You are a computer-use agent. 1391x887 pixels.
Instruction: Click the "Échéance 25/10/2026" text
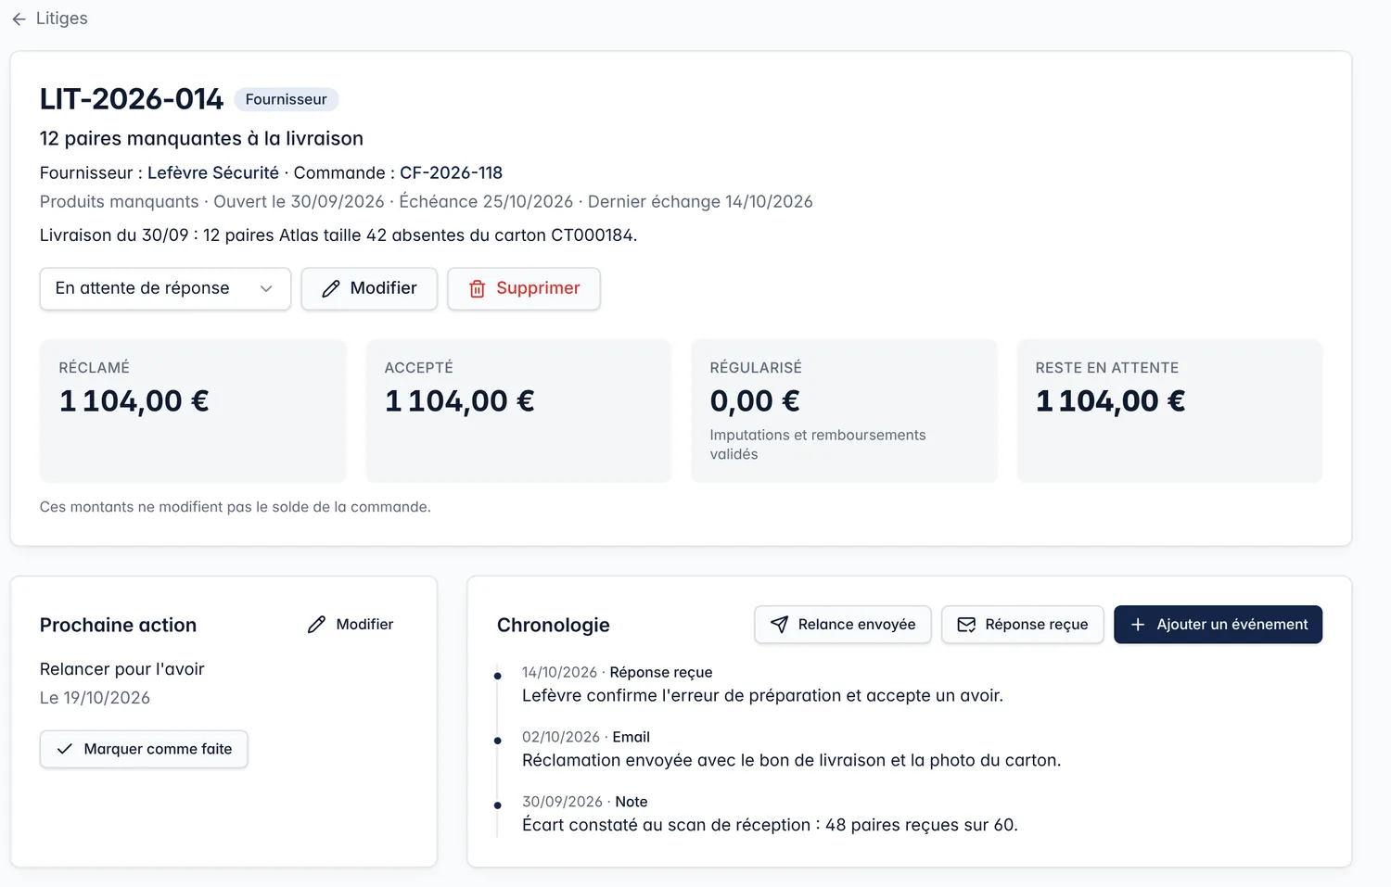(x=486, y=202)
